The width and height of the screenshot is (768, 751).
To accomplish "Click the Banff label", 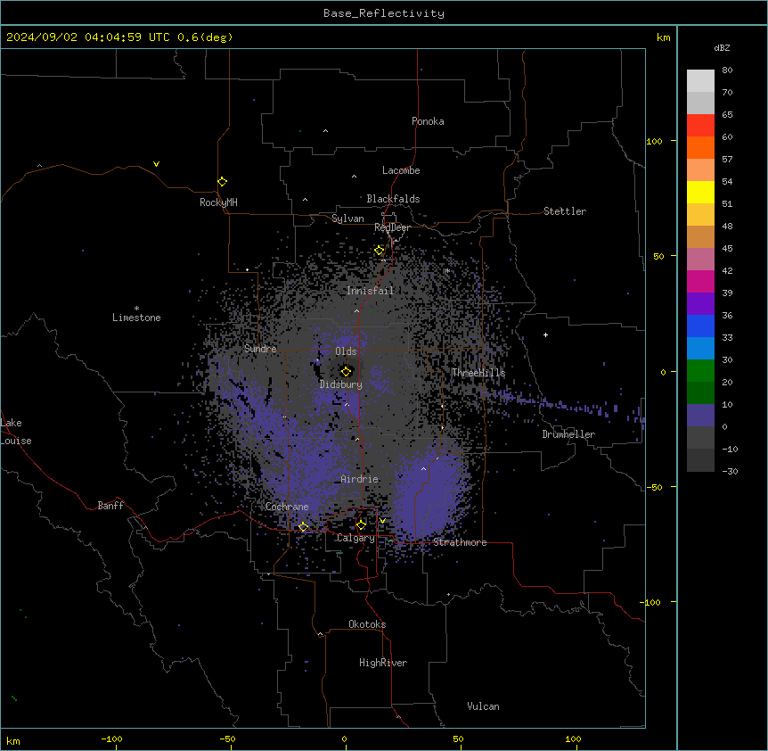I will point(110,506).
